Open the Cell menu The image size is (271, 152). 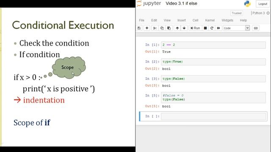(x=196, y=20)
